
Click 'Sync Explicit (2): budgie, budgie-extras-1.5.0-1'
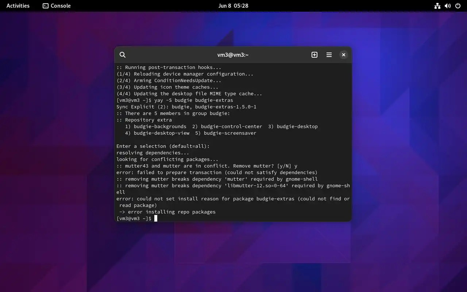(x=186, y=107)
